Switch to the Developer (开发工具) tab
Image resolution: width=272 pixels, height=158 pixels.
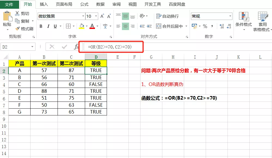pyautogui.click(x=153, y=4)
